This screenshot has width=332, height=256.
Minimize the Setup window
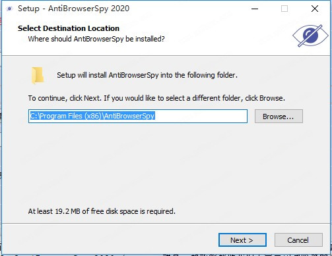point(255,9)
